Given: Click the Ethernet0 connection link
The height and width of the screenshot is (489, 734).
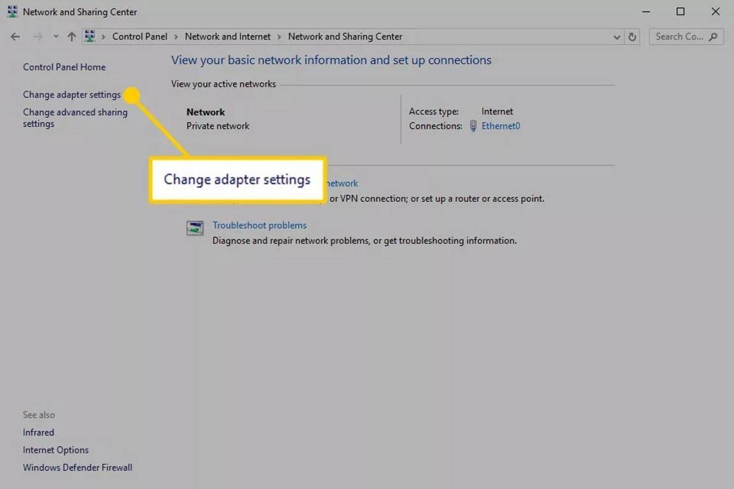Looking at the screenshot, I should pyautogui.click(x=501, y=125).
